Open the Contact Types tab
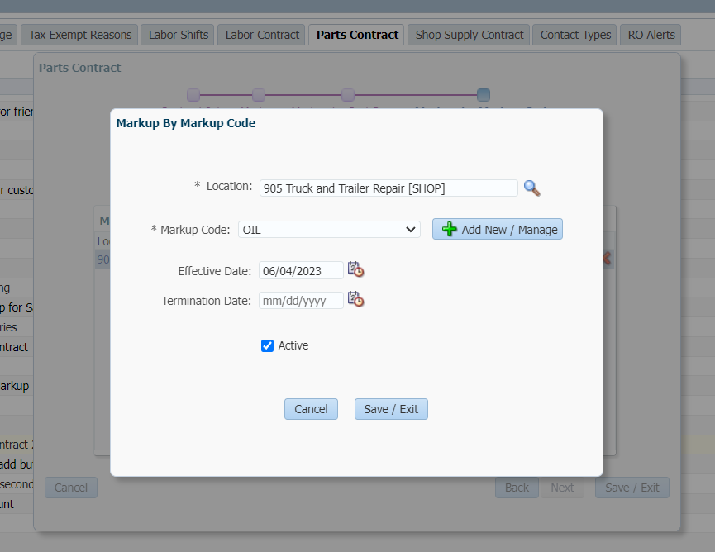This screenshot has height=552, width=715. [575, 35]
